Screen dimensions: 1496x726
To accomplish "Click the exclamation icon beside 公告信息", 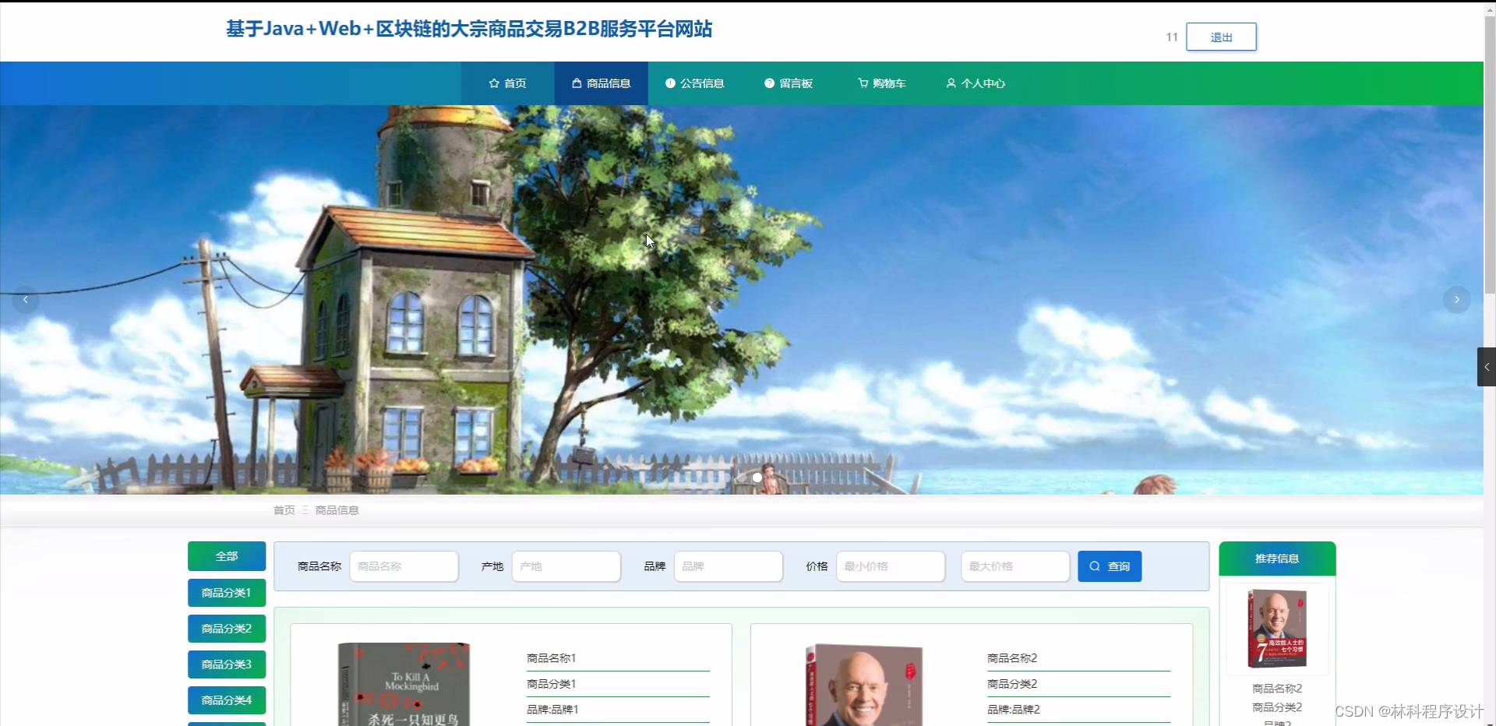I will click(x=670, y=83).
